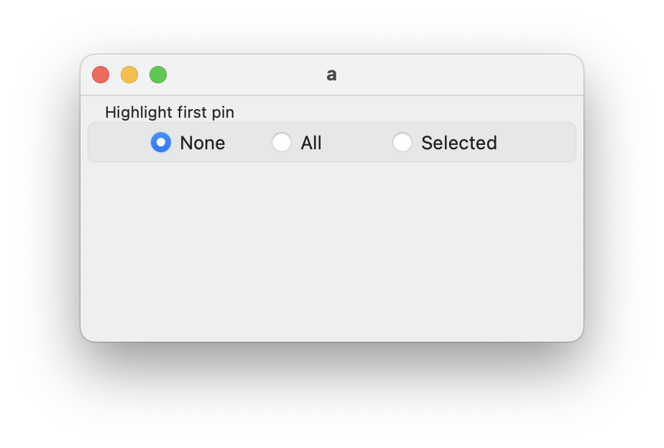Select the None radio button
This screenshot has height=448, width=664.
(x=161, y=142)
